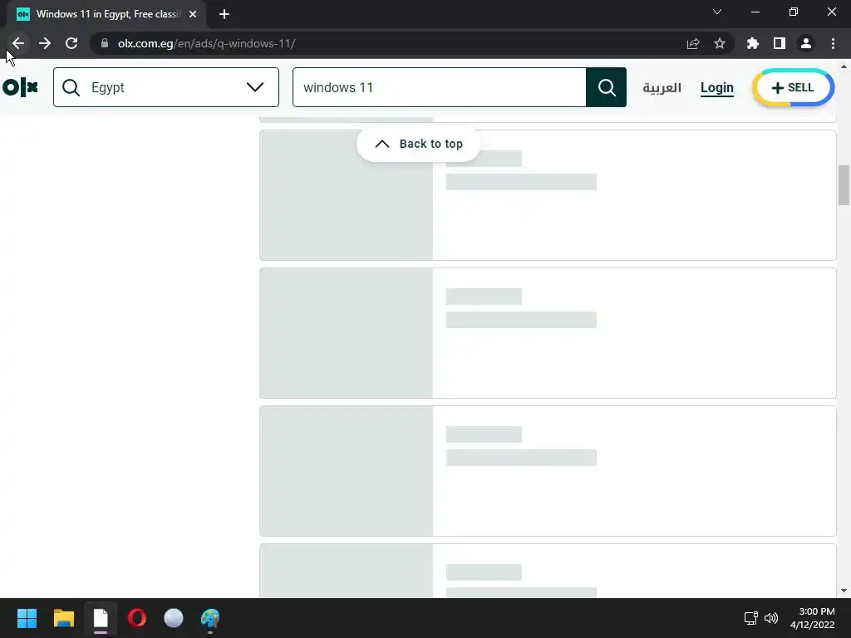The width and height of the screenshot is (851, 638).
Task: Go forward in browser history
Action: pyautogui.click(x=45, y=43)
